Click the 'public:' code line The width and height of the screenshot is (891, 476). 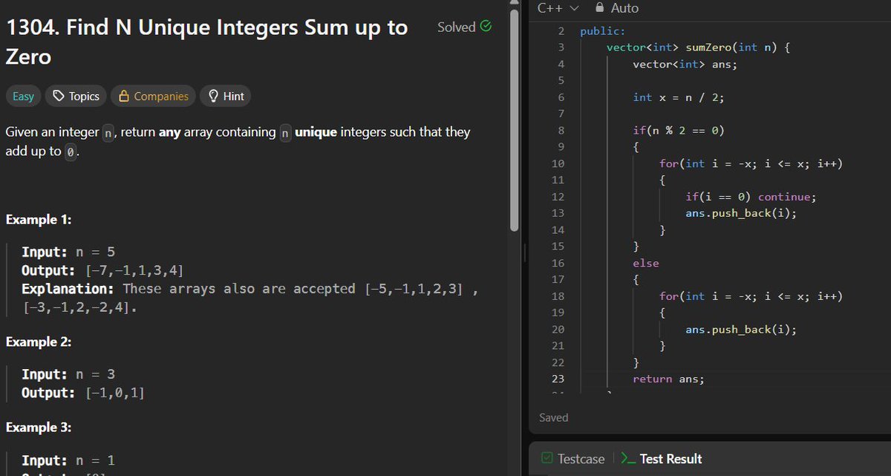point(602,31)
